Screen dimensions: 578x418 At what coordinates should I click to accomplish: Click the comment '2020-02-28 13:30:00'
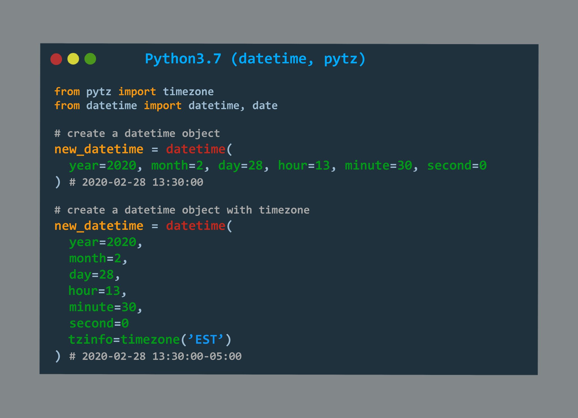(x=136, y=182)
